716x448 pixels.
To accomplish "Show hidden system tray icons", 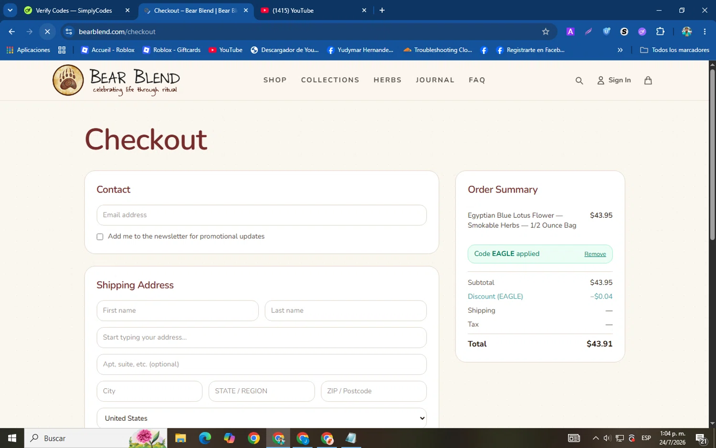I will click(596, 438).
